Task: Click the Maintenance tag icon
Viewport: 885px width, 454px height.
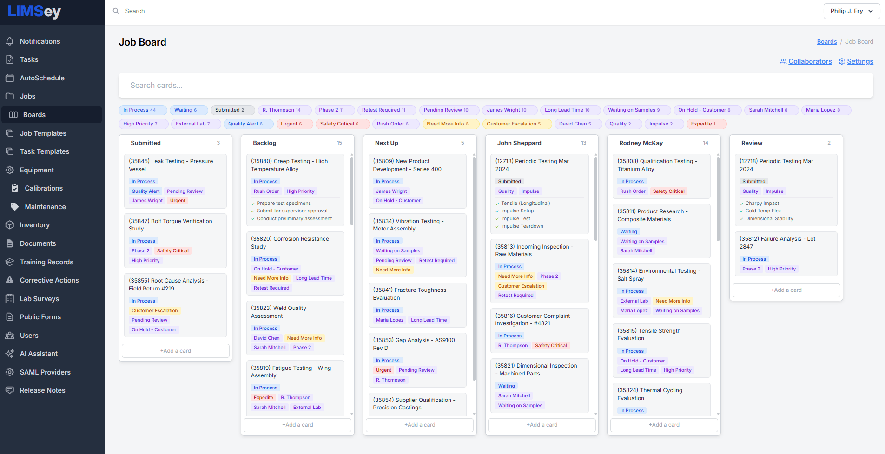Action: [15, 207]
